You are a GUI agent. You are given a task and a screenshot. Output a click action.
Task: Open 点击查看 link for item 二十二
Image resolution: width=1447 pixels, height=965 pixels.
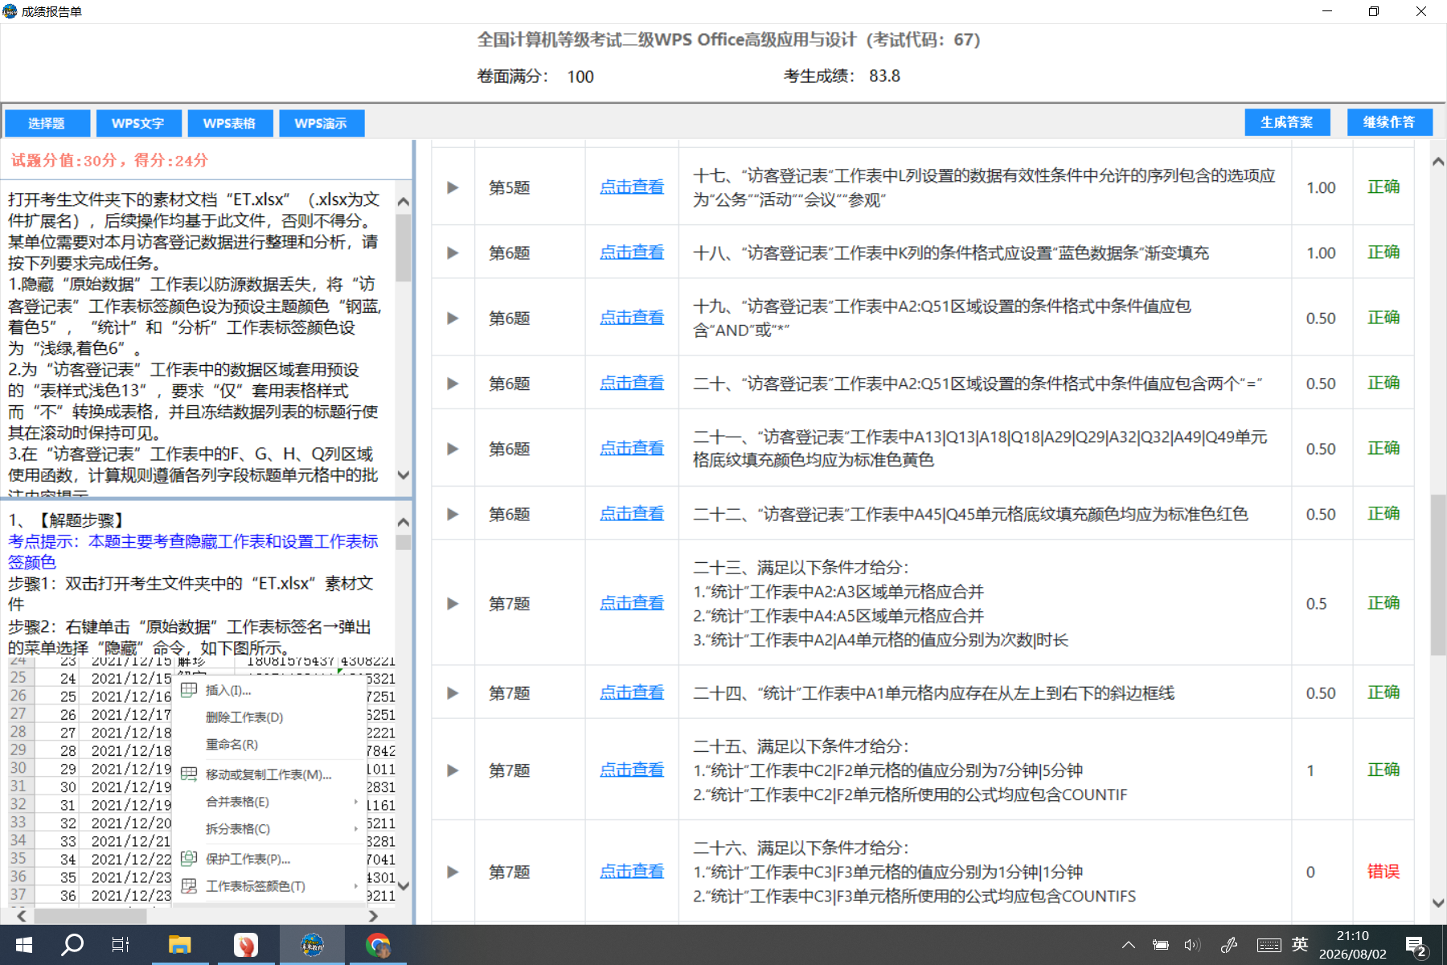tap(632, 513)
